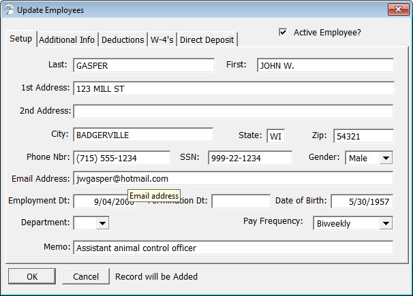Focus the First name input field
This screenshot has width=413, height=296.
(325, 66)
